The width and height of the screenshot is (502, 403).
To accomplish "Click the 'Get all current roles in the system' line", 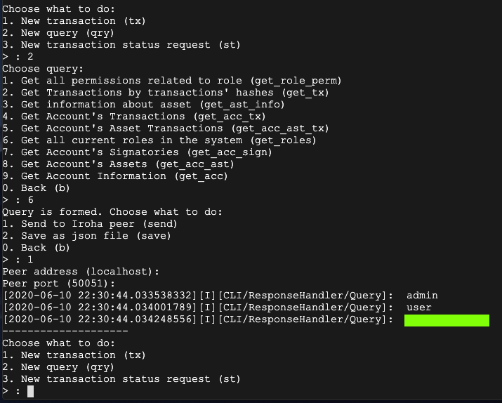I will (x=159, y=140).
